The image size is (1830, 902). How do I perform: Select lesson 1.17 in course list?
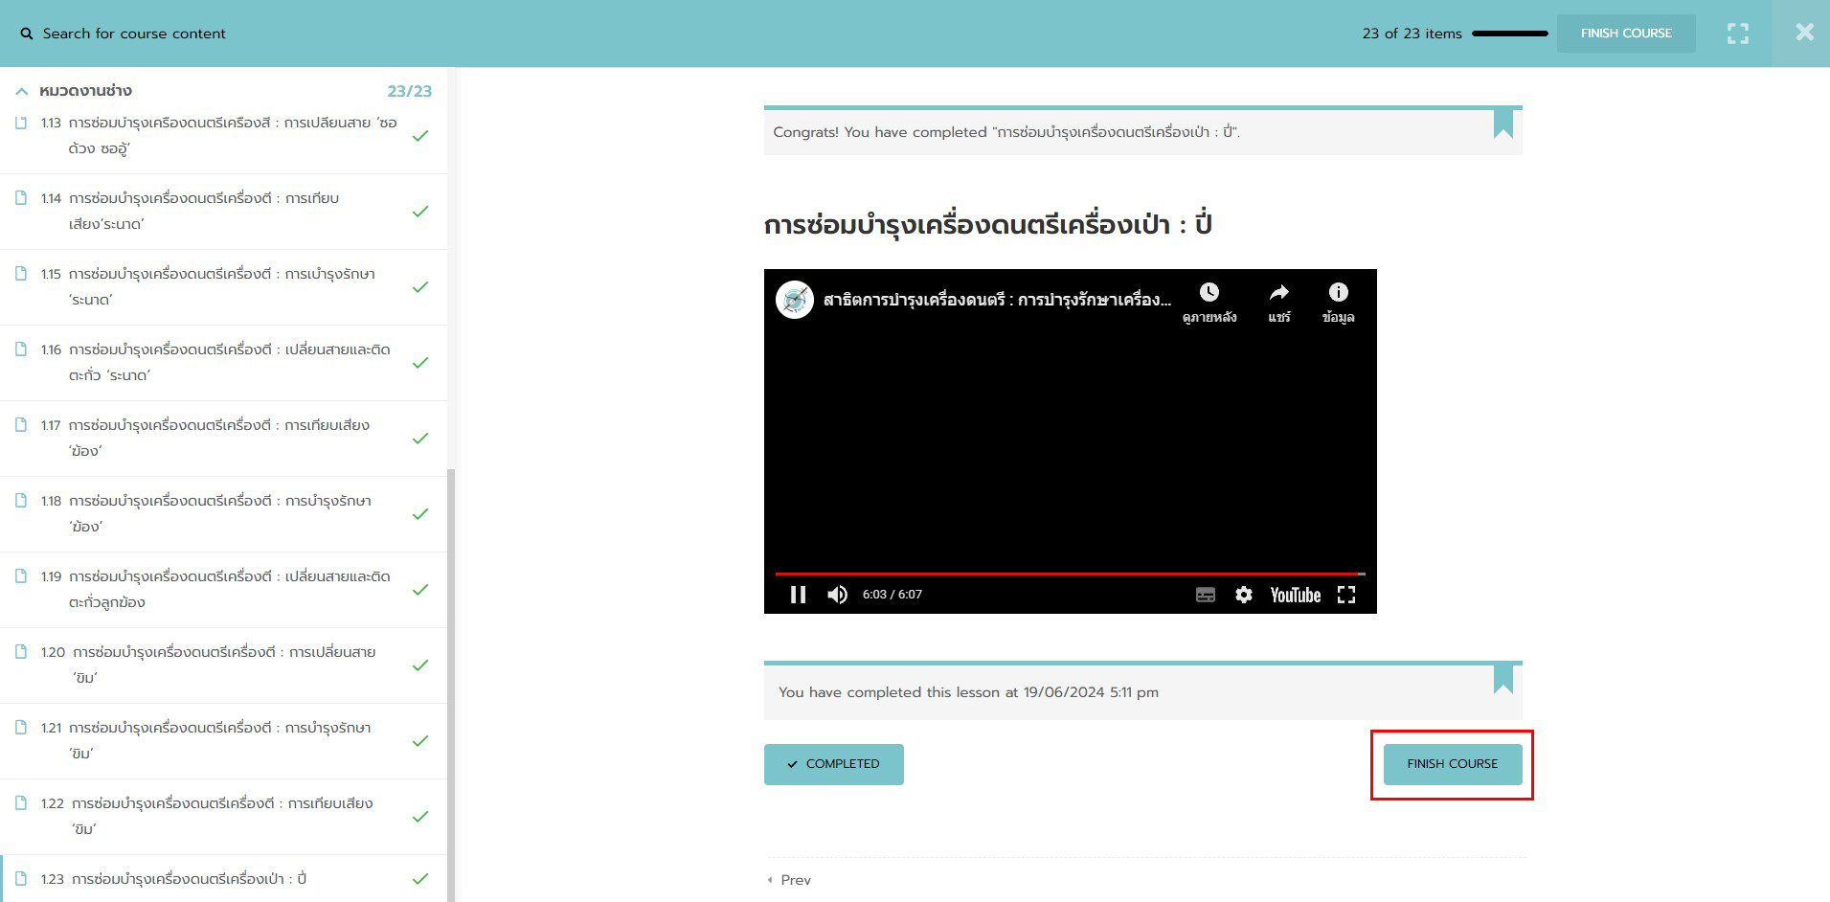pyautogui.click(x=218, y=438)
